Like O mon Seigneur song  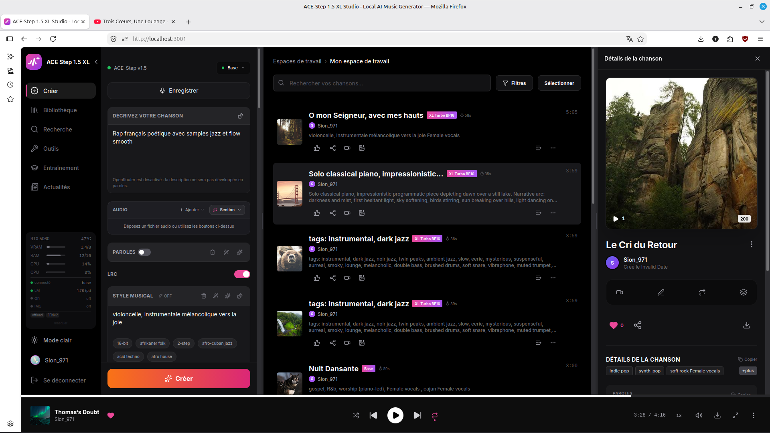pos(317,148)
